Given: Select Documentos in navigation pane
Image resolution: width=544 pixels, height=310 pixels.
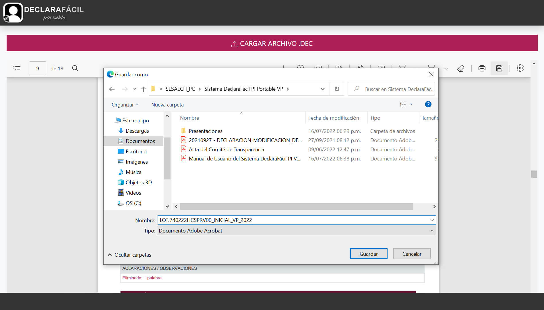Looking at the screenshot, I should 140,141.
